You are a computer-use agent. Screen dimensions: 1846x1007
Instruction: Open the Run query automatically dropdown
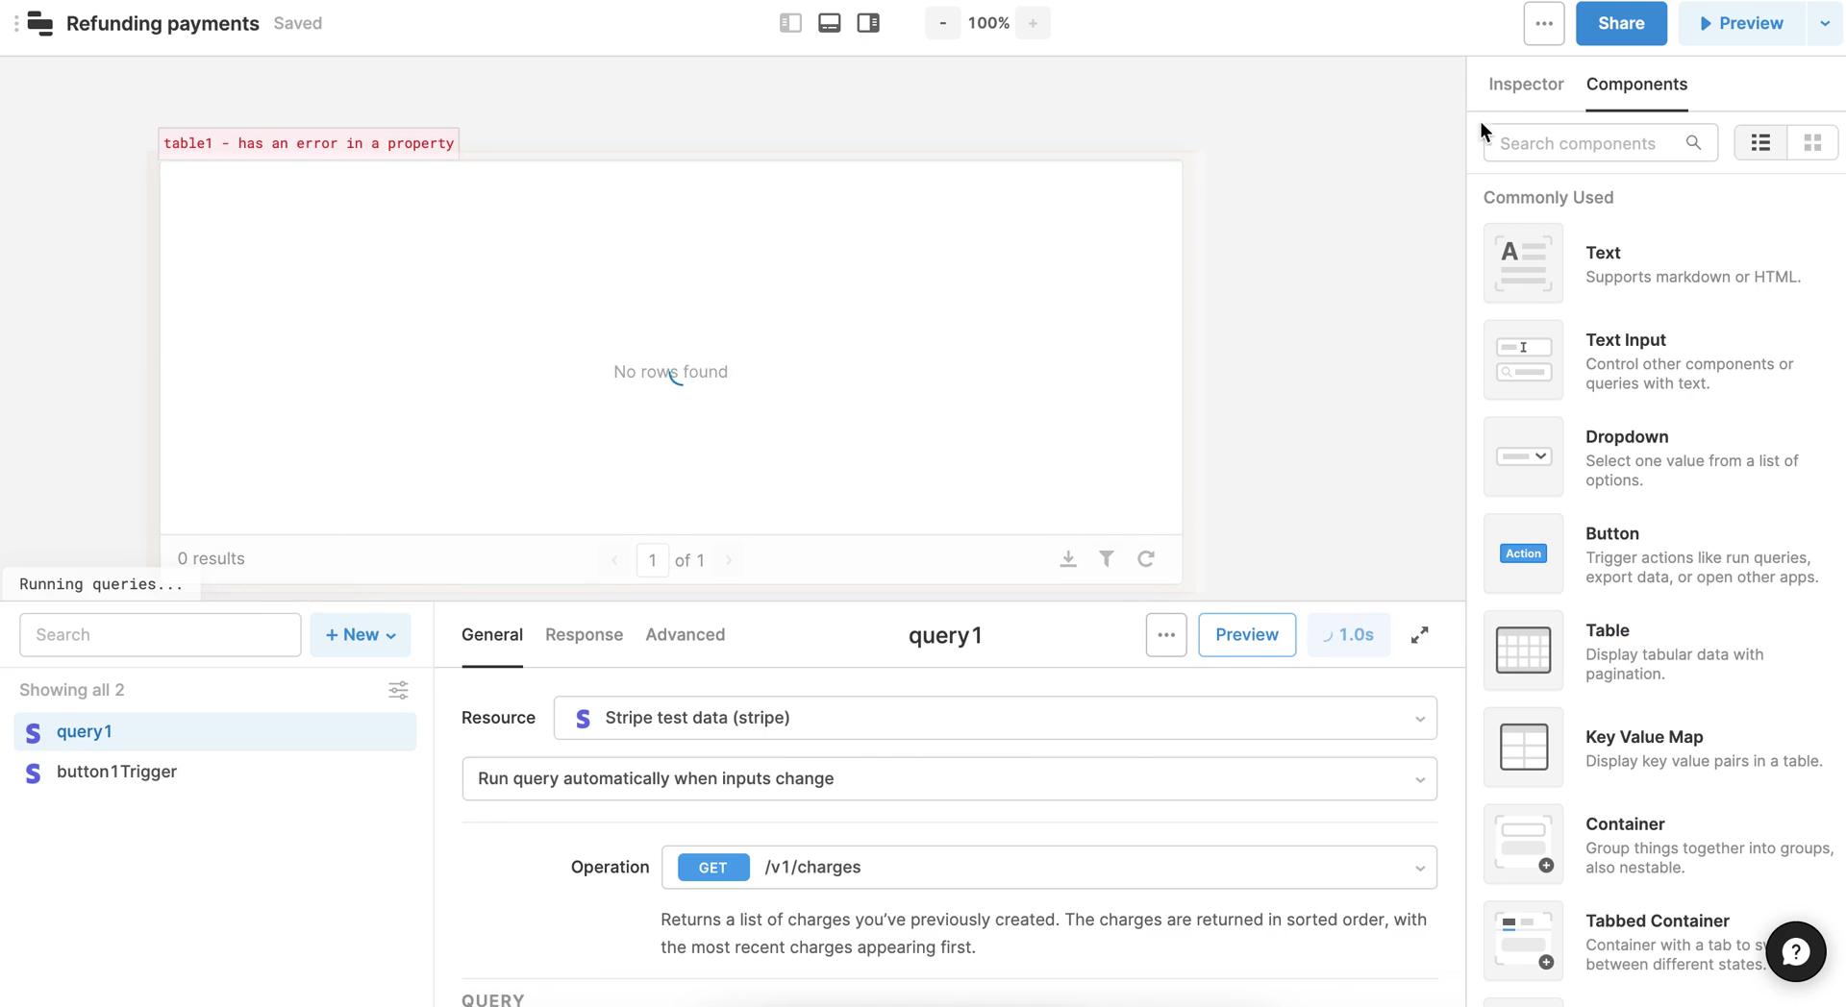tap(949, 778)
